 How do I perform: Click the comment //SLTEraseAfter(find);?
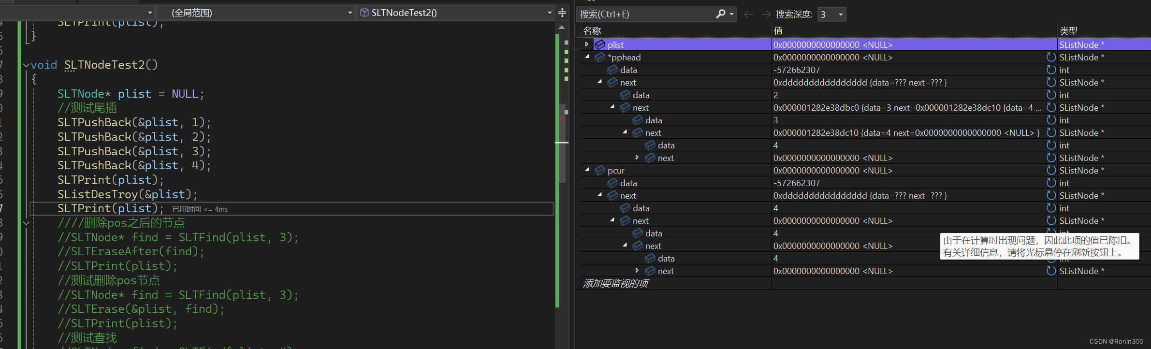coord(131,251)
